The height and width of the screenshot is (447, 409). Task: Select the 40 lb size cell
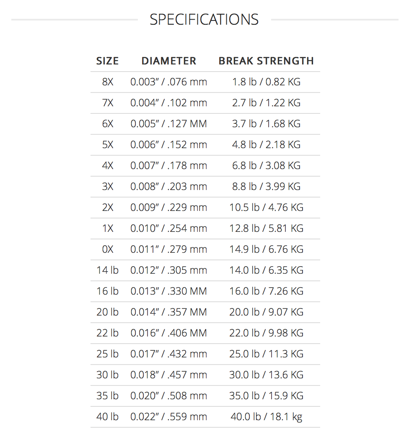(107, 417)
